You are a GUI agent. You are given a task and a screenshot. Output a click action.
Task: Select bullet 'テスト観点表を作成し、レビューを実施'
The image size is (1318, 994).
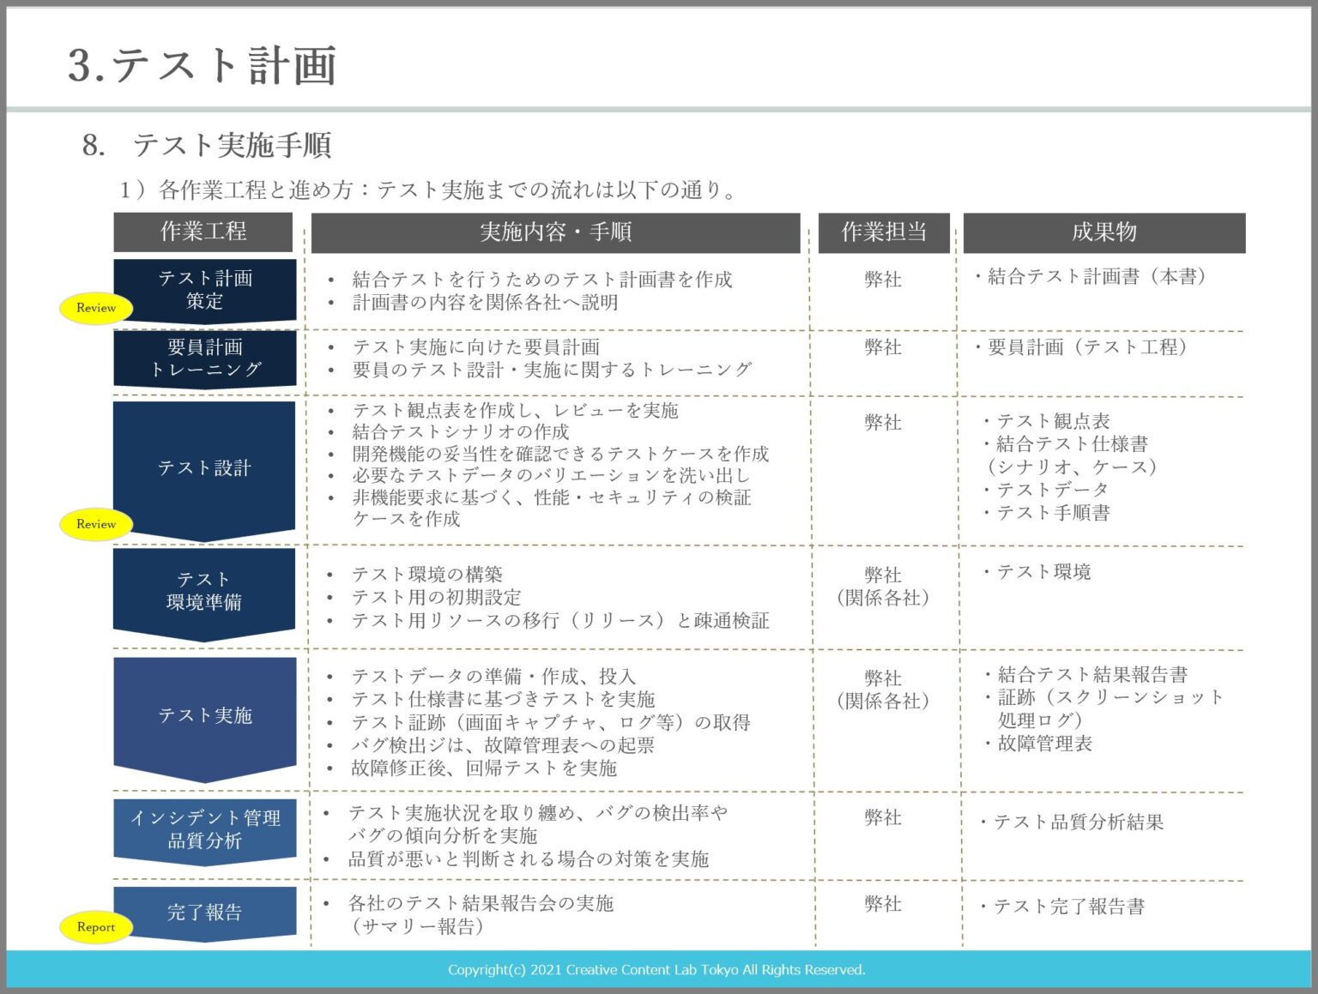point(516,411)
